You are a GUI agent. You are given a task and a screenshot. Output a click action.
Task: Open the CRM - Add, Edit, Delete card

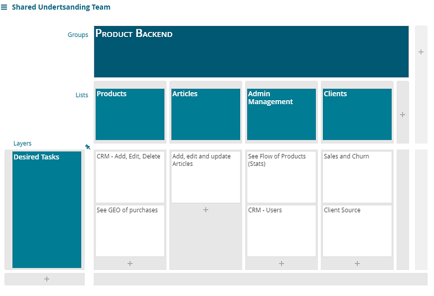[x=130, y=177]
